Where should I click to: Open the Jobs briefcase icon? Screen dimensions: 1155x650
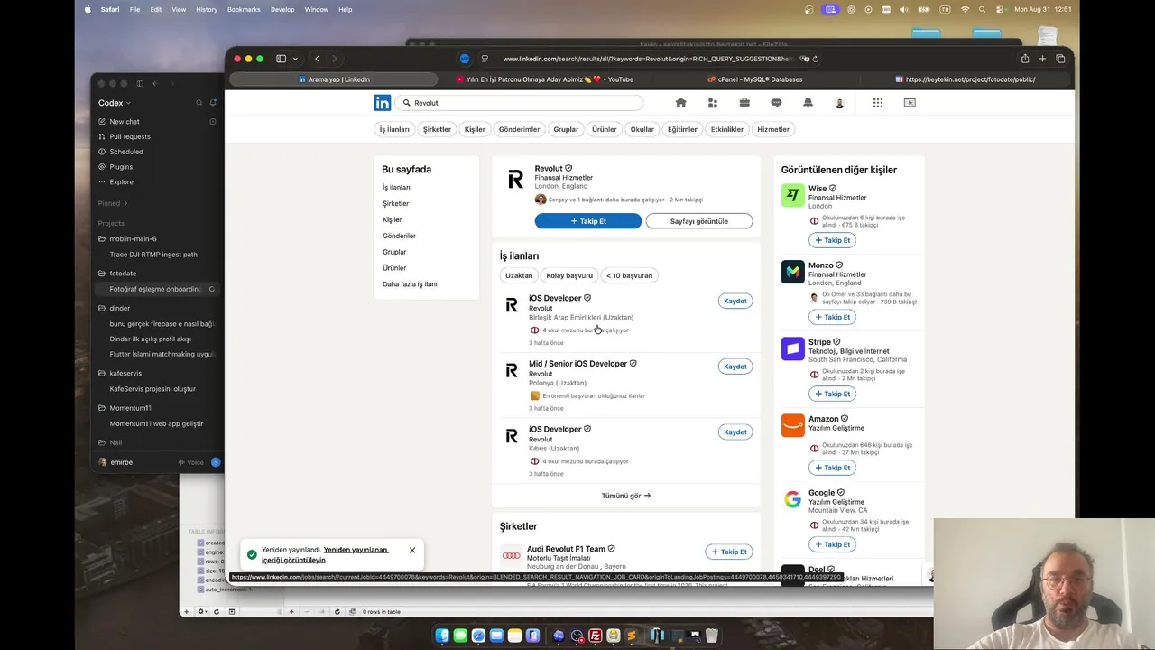pos(744,103)
